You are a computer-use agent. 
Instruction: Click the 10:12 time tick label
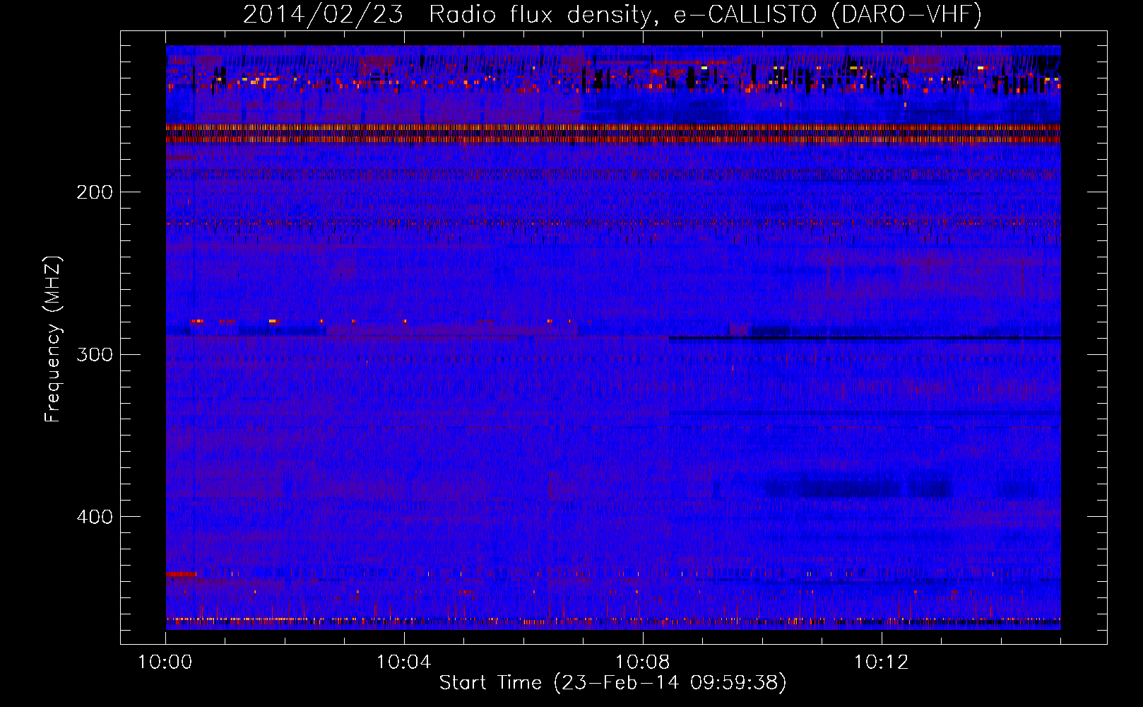[x=881, y=662]
